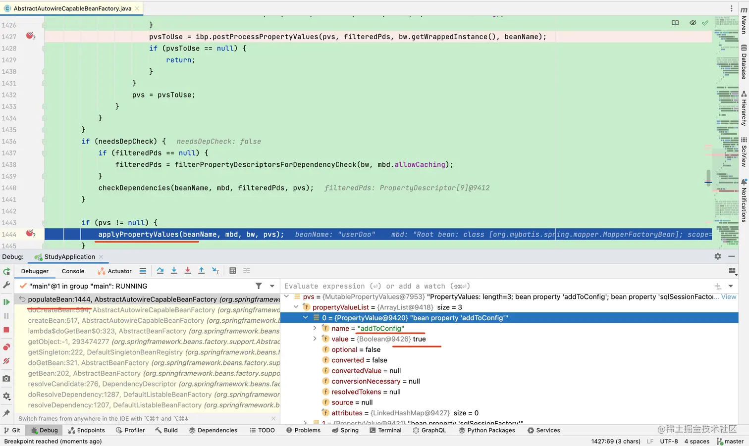This screenshot has height=446, width=749.
Task: Stop the debug session with the red square
Action: pos(6,330)
